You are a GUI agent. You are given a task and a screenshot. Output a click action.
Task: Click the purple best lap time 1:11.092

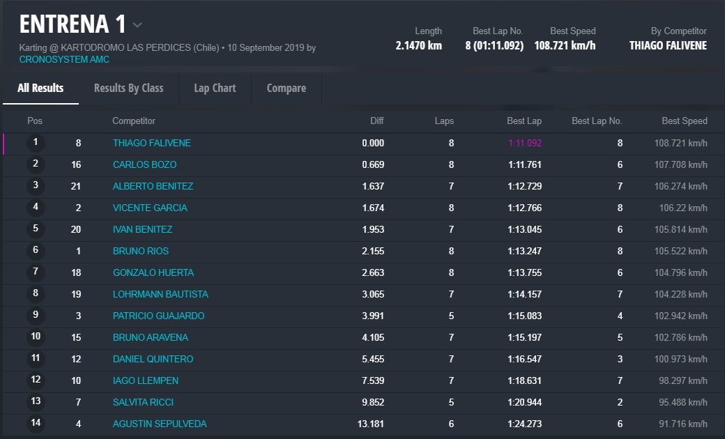524,143
